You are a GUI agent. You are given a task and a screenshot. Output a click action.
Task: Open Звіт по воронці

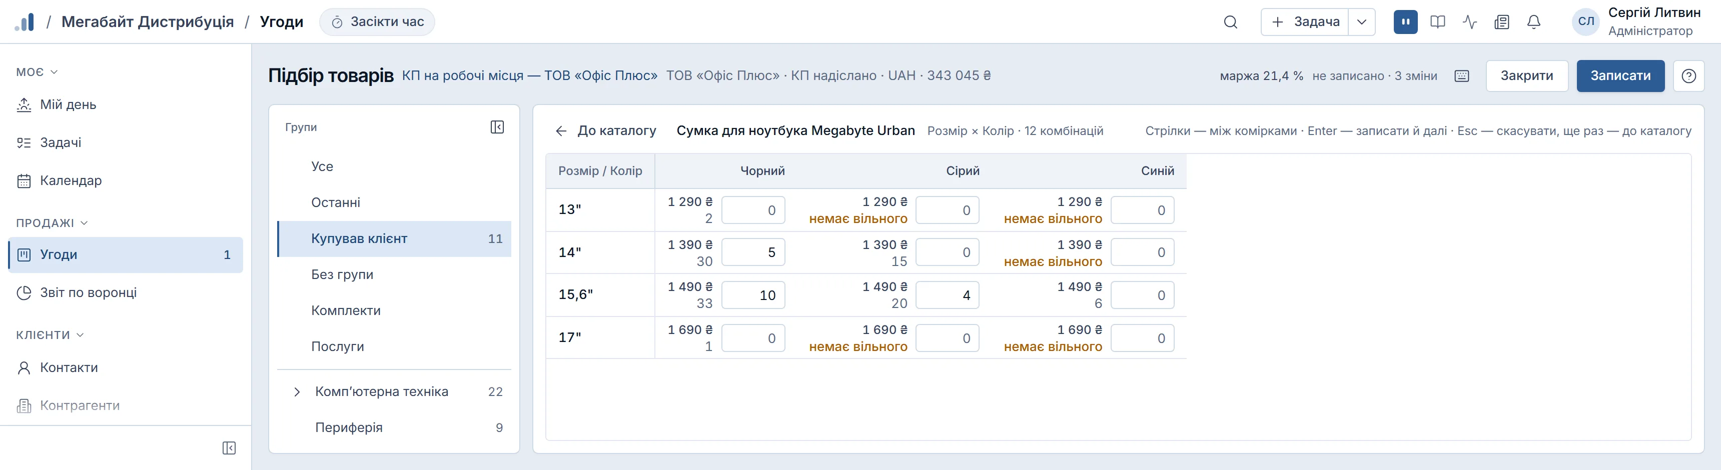126,293
